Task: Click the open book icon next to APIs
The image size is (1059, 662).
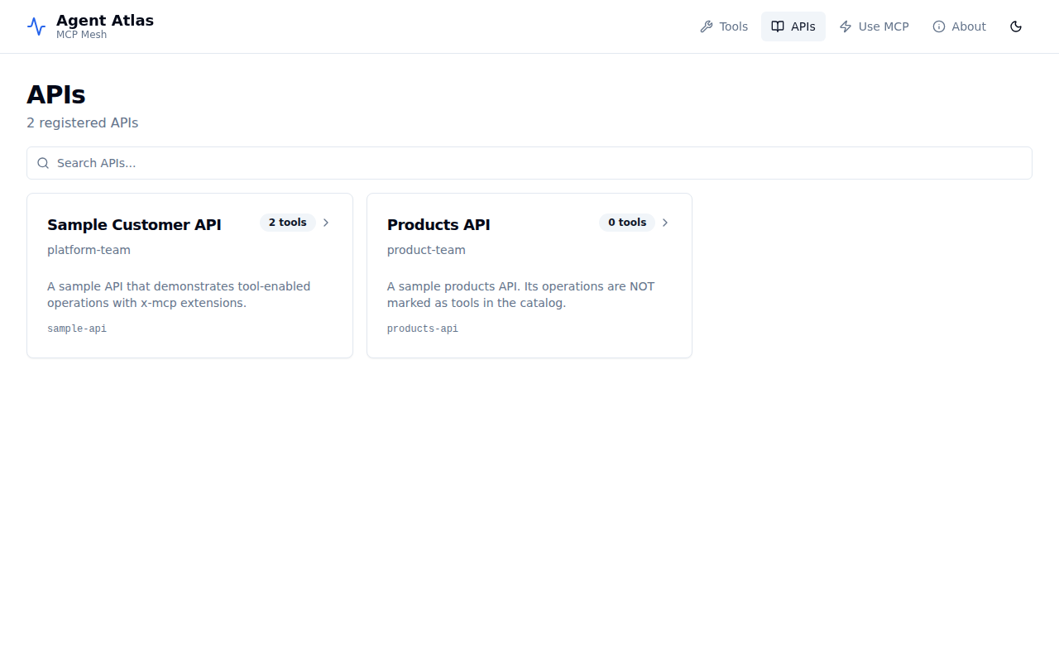Action: tap(777, 26)
